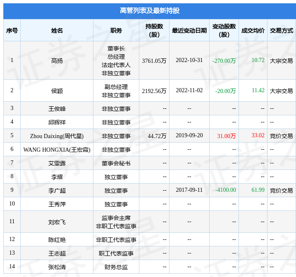
Task: Click the table title 高管列表及最新持股
Action: tap(150, 11)
